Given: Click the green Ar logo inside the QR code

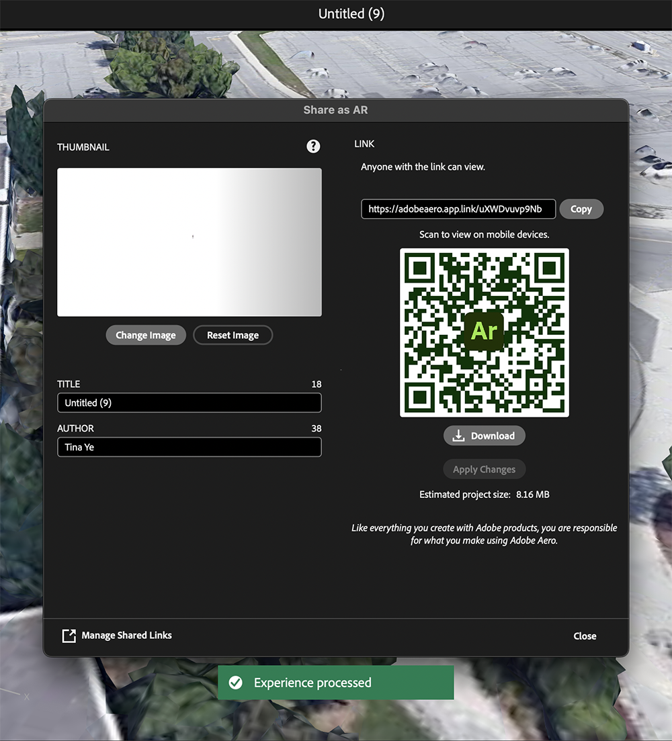Looking at the screenshot, I should (x=484, y=332).
